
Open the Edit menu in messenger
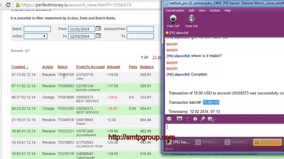tap(191, 11)
